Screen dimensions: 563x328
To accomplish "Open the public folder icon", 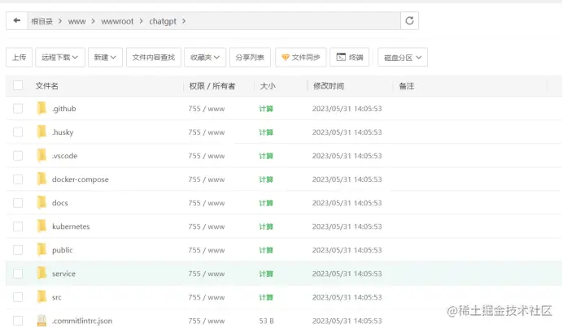I will click(x=41, y=250).
